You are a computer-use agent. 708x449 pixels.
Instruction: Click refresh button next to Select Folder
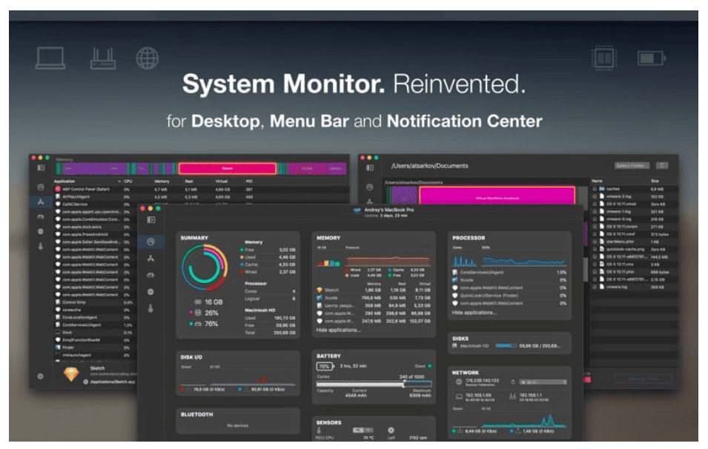tap(662, 166)
